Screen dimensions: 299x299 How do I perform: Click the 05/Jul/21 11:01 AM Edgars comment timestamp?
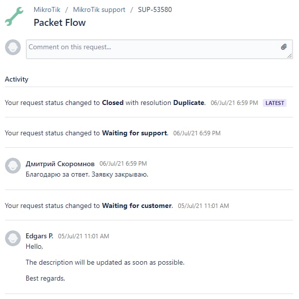(83, 236)
